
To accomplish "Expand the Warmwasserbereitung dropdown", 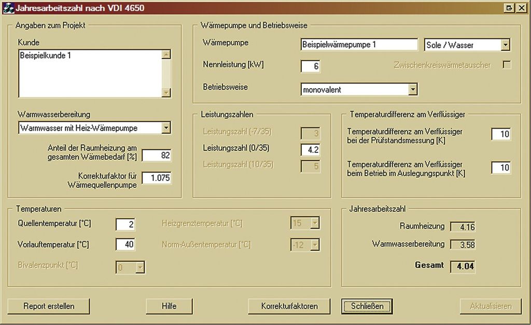I will tap(166, 128).
